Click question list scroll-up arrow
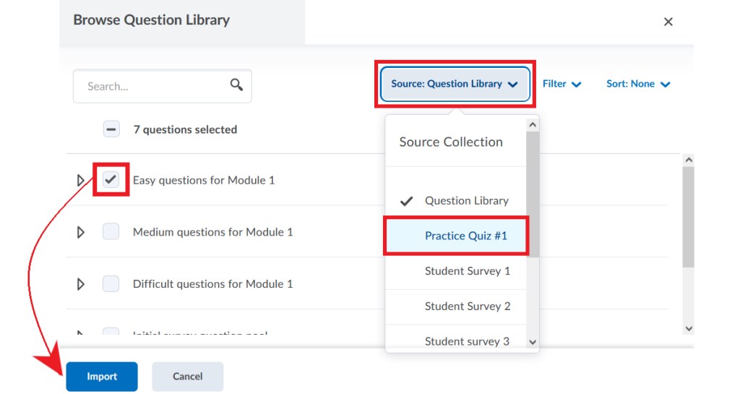This screenshot has width=740, height=394. [x=689, y=160]
